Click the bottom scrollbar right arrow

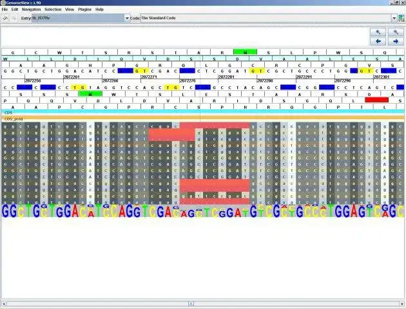click(x=402, y=304)
